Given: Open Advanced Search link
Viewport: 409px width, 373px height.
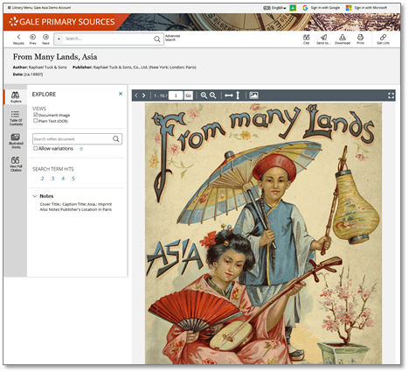Looking at the screenshot, I should pyautogui.click(x=172, y=38).
